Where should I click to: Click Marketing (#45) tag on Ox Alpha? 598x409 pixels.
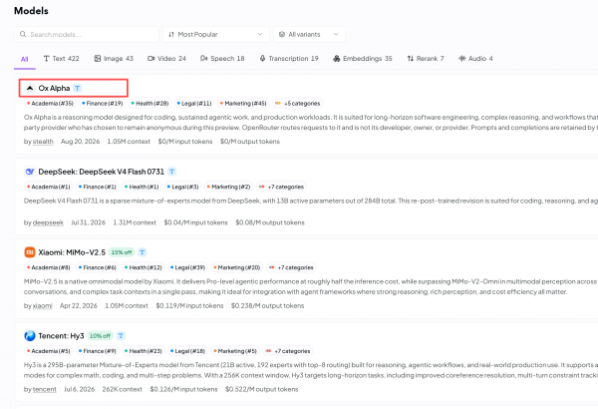coord(242,104)
